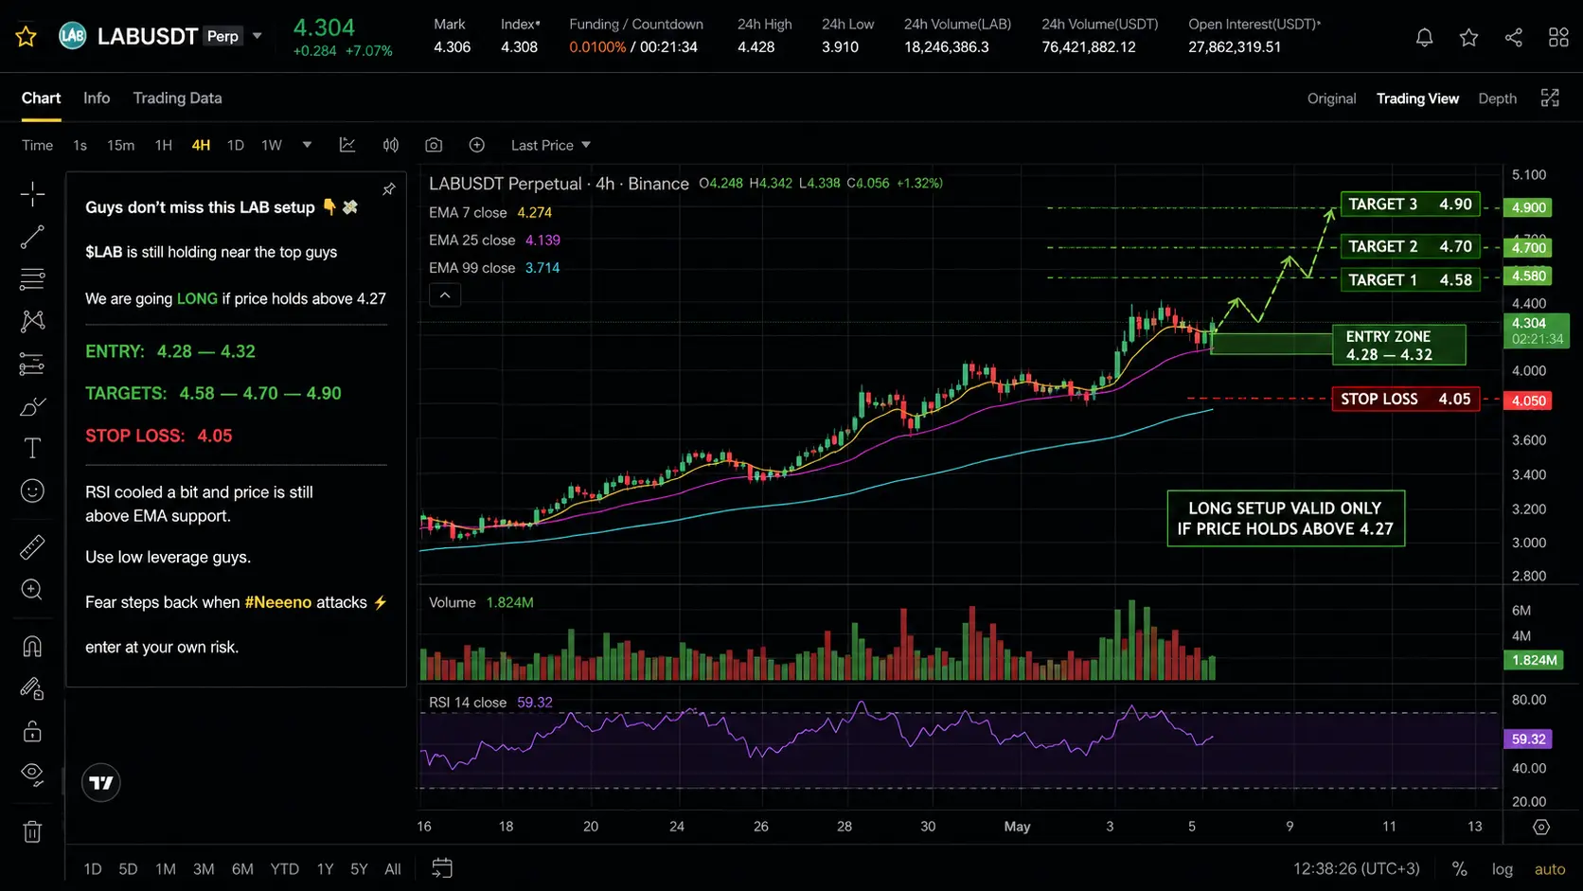Toggle favorite star for LABUSDT

[x=26, y=37]
